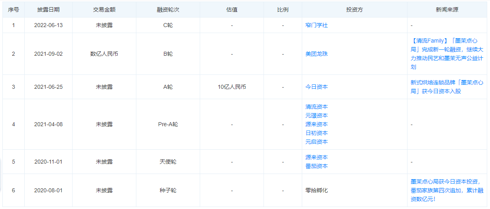The image size is (490, 209).
Task: Open investor link 番茄资本
Action: 317,166
